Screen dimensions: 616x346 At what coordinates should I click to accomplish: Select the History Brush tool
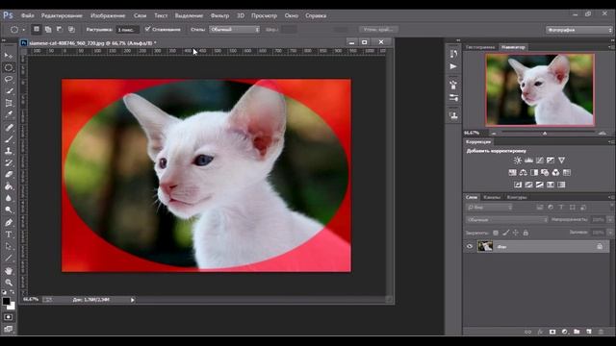pyautogui.click(x=9, y=162)
